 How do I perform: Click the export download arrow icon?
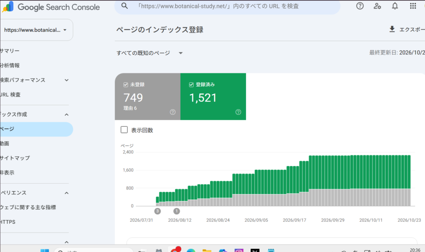[392, 29]
